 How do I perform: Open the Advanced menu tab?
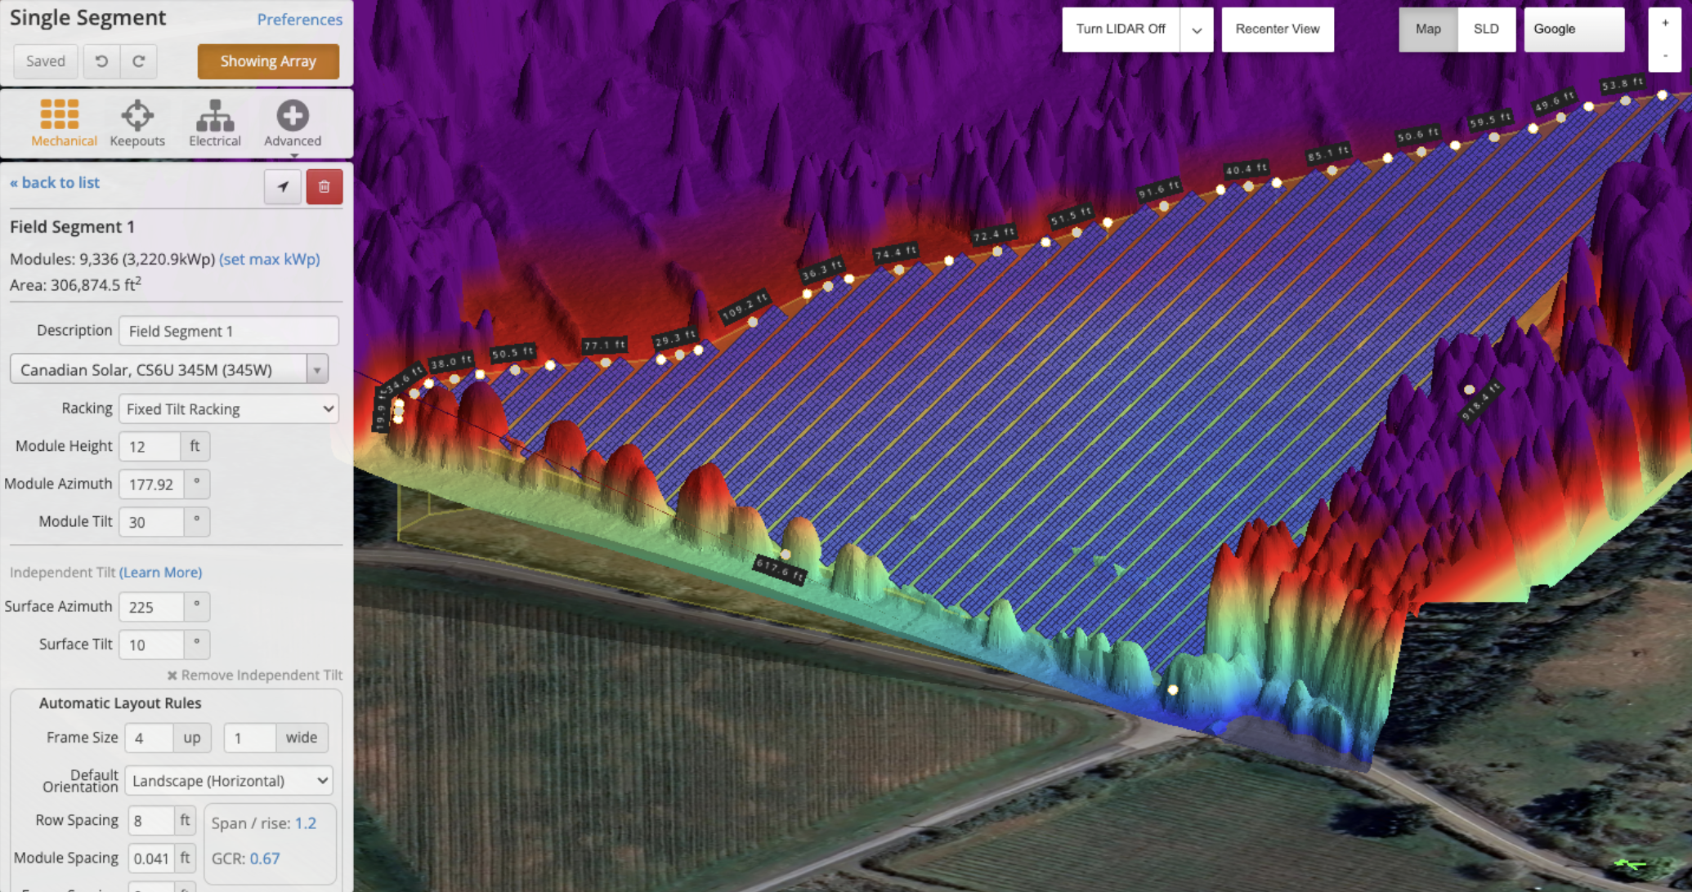pos(293,123)
